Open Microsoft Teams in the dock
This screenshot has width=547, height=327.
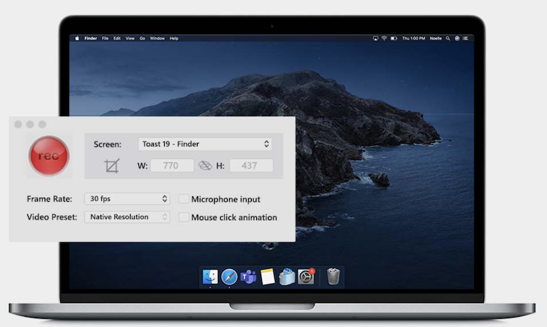pos(248,276)
